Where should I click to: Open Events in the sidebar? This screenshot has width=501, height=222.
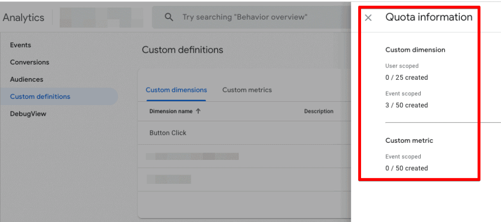pyautogui.click(x=21, y=45)
